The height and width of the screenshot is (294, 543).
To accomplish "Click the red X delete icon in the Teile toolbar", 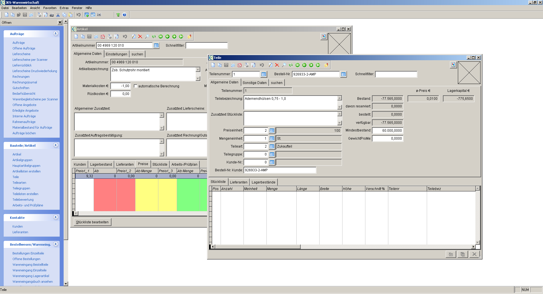I will [277, 65].
